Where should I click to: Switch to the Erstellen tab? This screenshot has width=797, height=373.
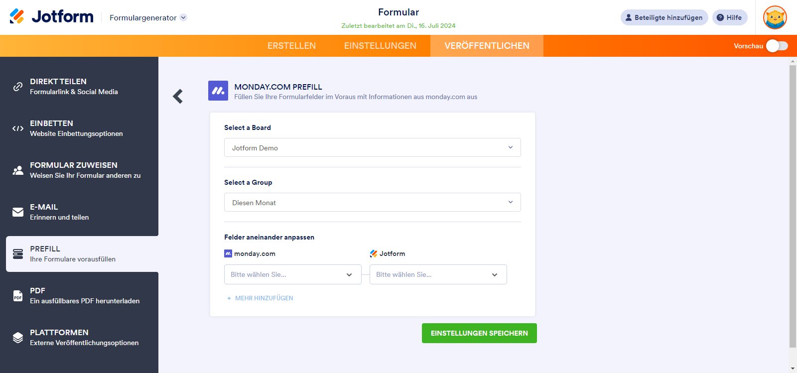[x=291, y=46]
